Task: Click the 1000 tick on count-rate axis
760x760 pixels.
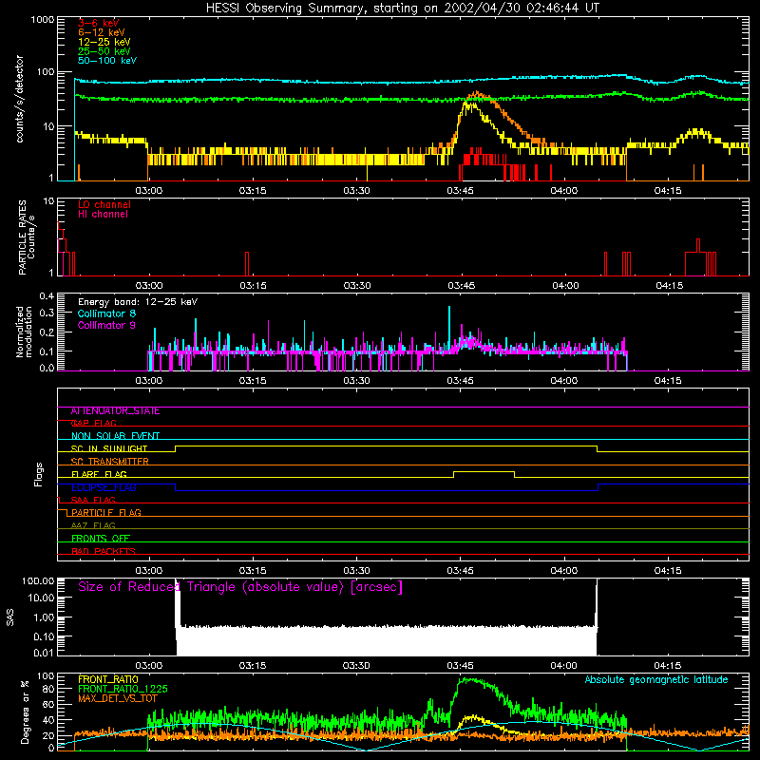Action: click(42, 20)
